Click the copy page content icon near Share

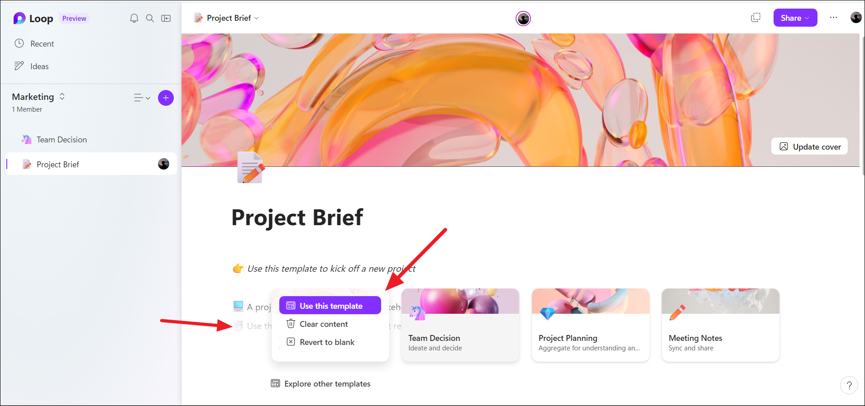point(755,17)
